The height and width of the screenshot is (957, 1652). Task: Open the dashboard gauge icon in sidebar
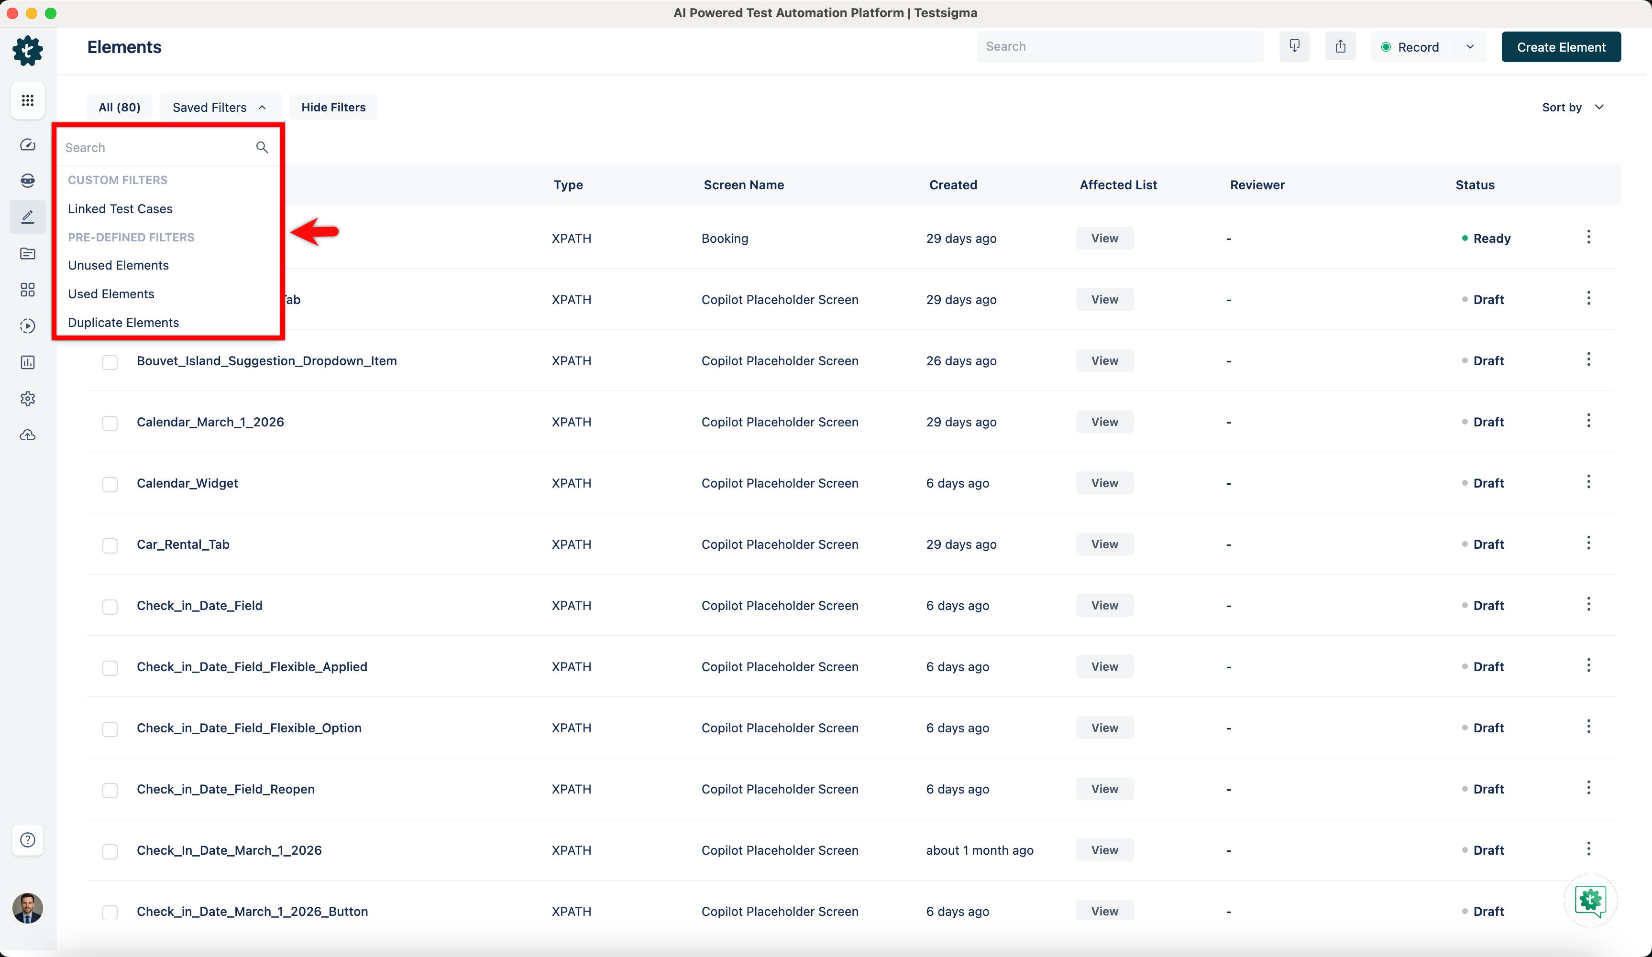(28, 145)
